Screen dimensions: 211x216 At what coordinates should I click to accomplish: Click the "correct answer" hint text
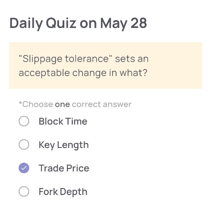(102, 104)
